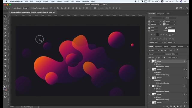Swap foreground and background colors
The height and width of the screenshot is (108, 192).
(6, 86)
